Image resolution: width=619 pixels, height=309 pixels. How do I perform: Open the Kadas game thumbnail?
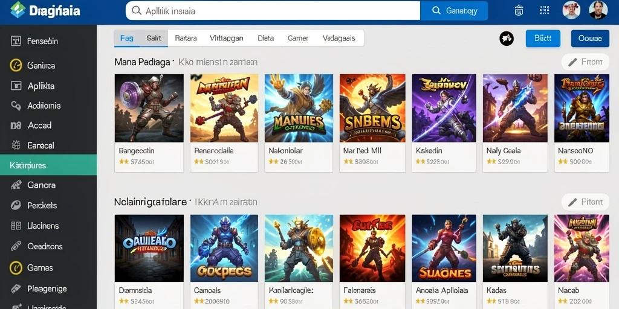tap(515, 248)
